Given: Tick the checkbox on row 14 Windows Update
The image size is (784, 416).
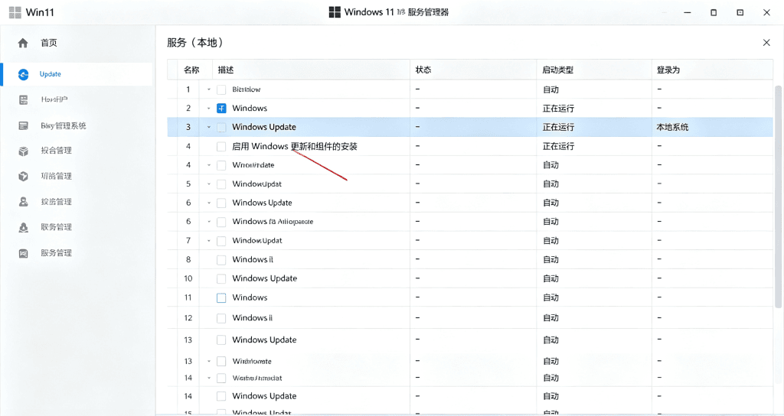Looking at the screenshot, I should pyautogui.click(x=221, y=397).
